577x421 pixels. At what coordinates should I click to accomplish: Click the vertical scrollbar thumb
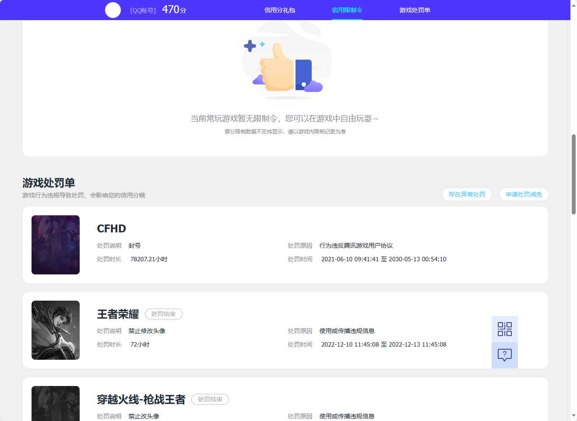coord(573,174)
